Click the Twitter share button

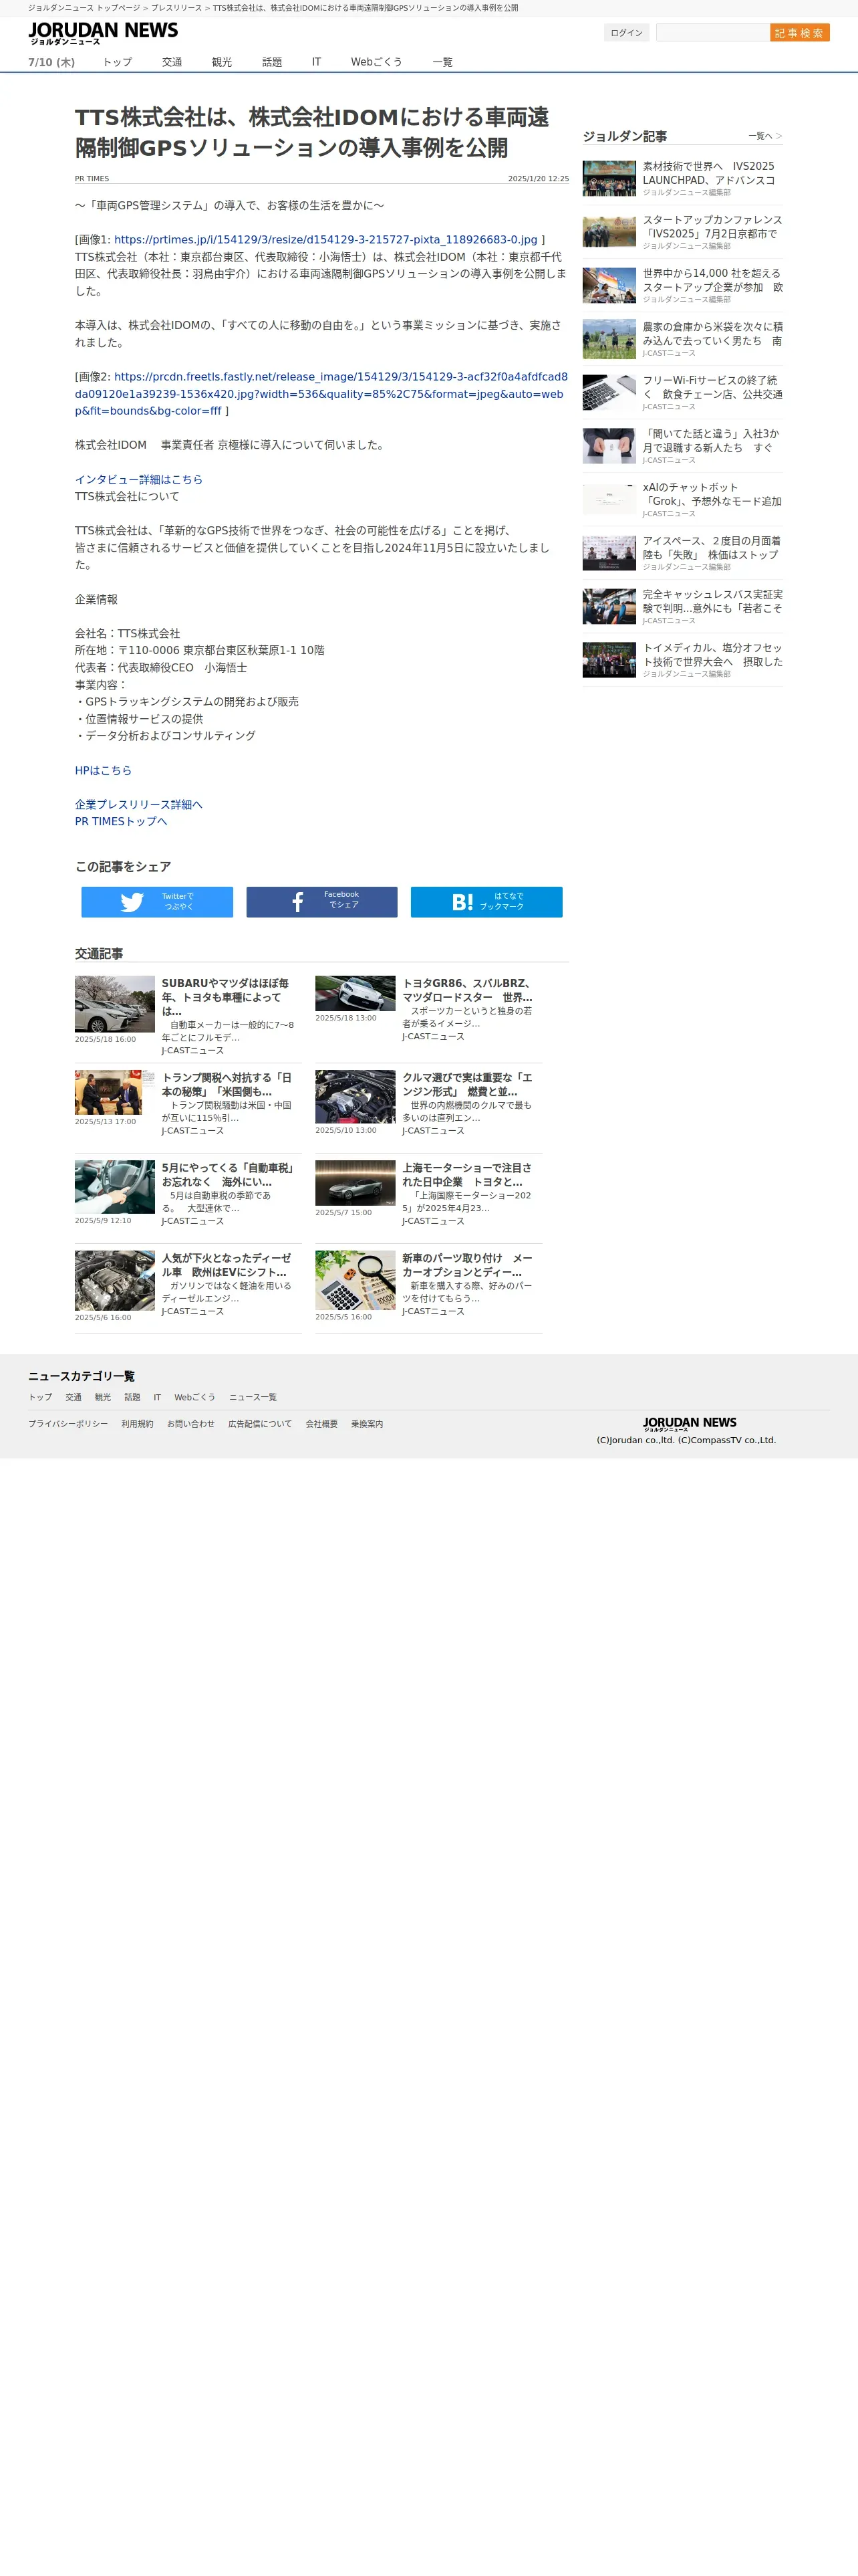[x=157, y=901]
